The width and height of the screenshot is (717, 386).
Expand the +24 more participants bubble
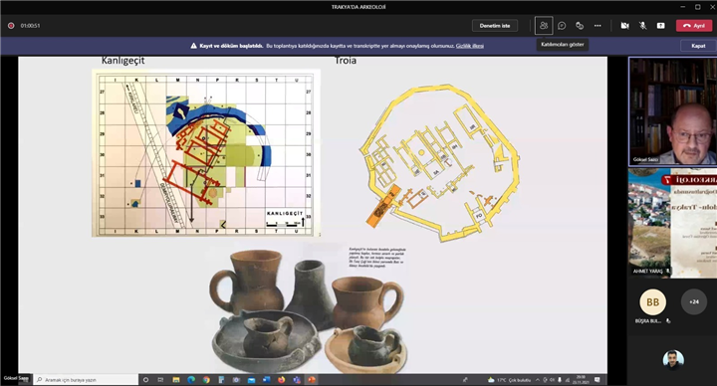click(x=694, y=302)
